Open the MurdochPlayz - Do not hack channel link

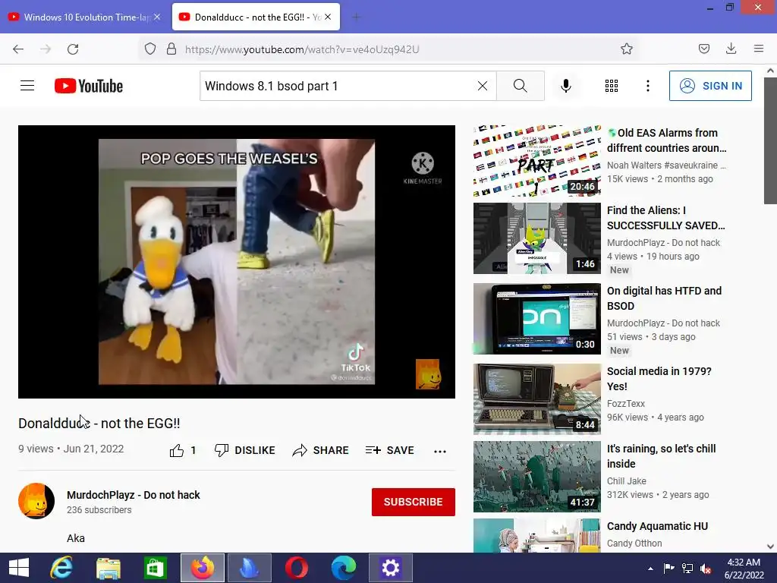tap(134, 495)
